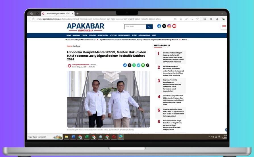Share article on WhatsApp
The image size is (254, 157).
click(134, 65)
